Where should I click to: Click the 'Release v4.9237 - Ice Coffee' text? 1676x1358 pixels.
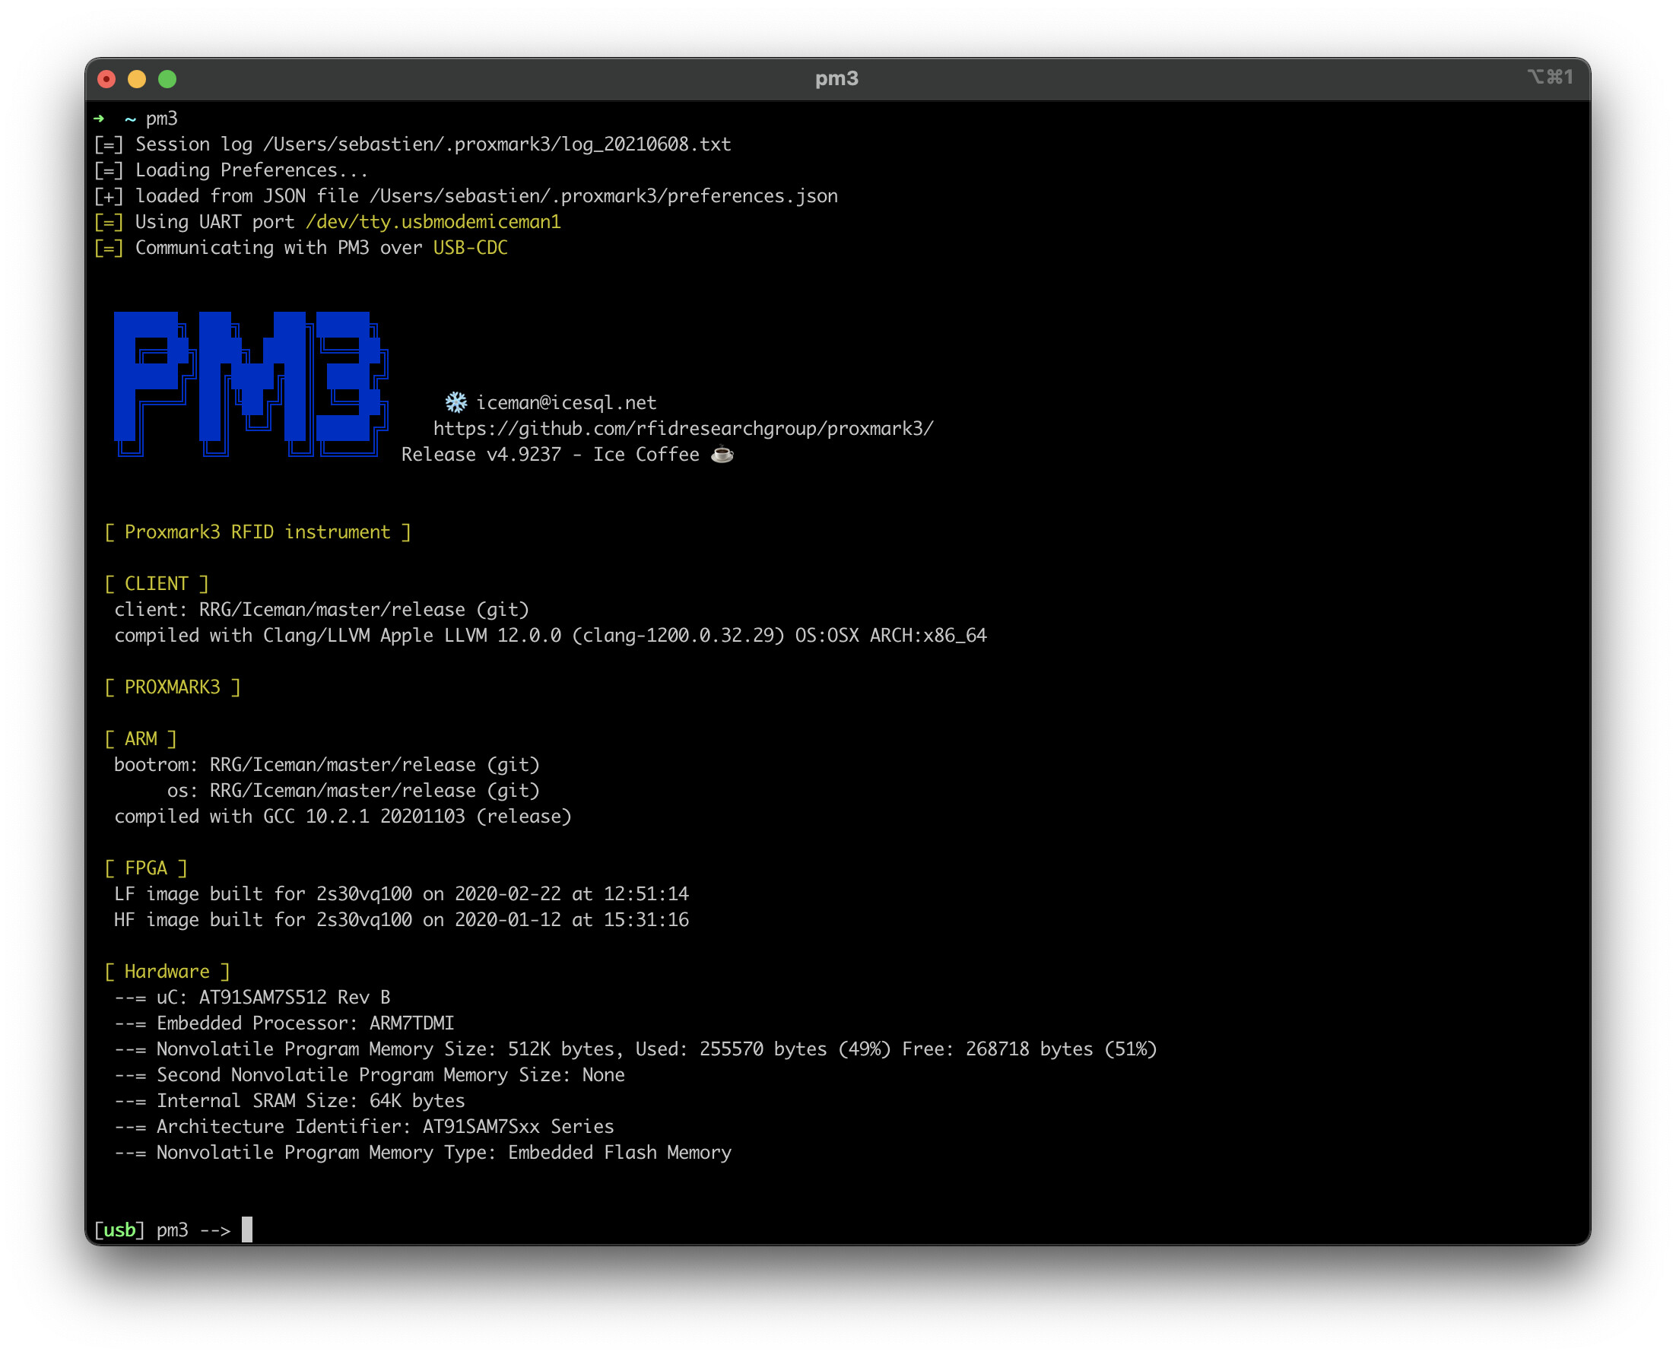551,455
